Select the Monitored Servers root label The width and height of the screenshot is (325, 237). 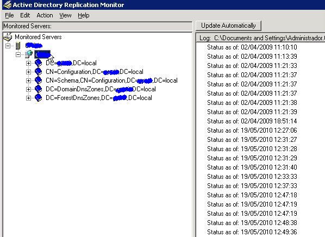tap(38, 37)
